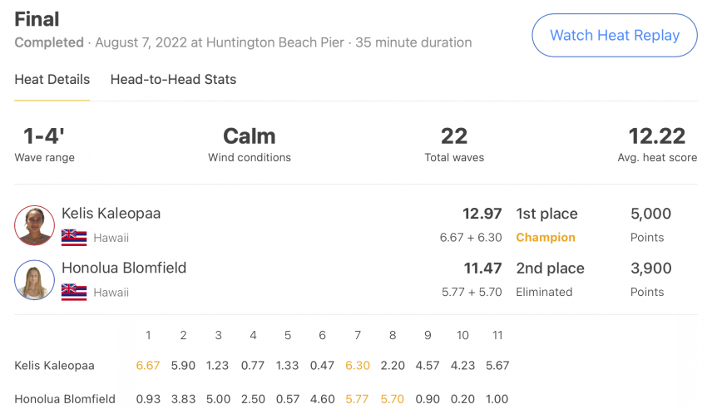
Task: Select Kaleopaa's highlighted 6.30 wave score
Action: point(358,366)
